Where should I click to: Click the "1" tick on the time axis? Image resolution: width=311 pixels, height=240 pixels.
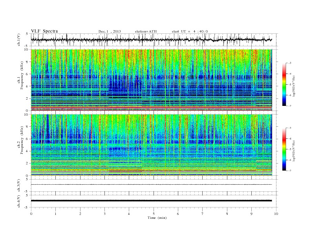(56, 214)
